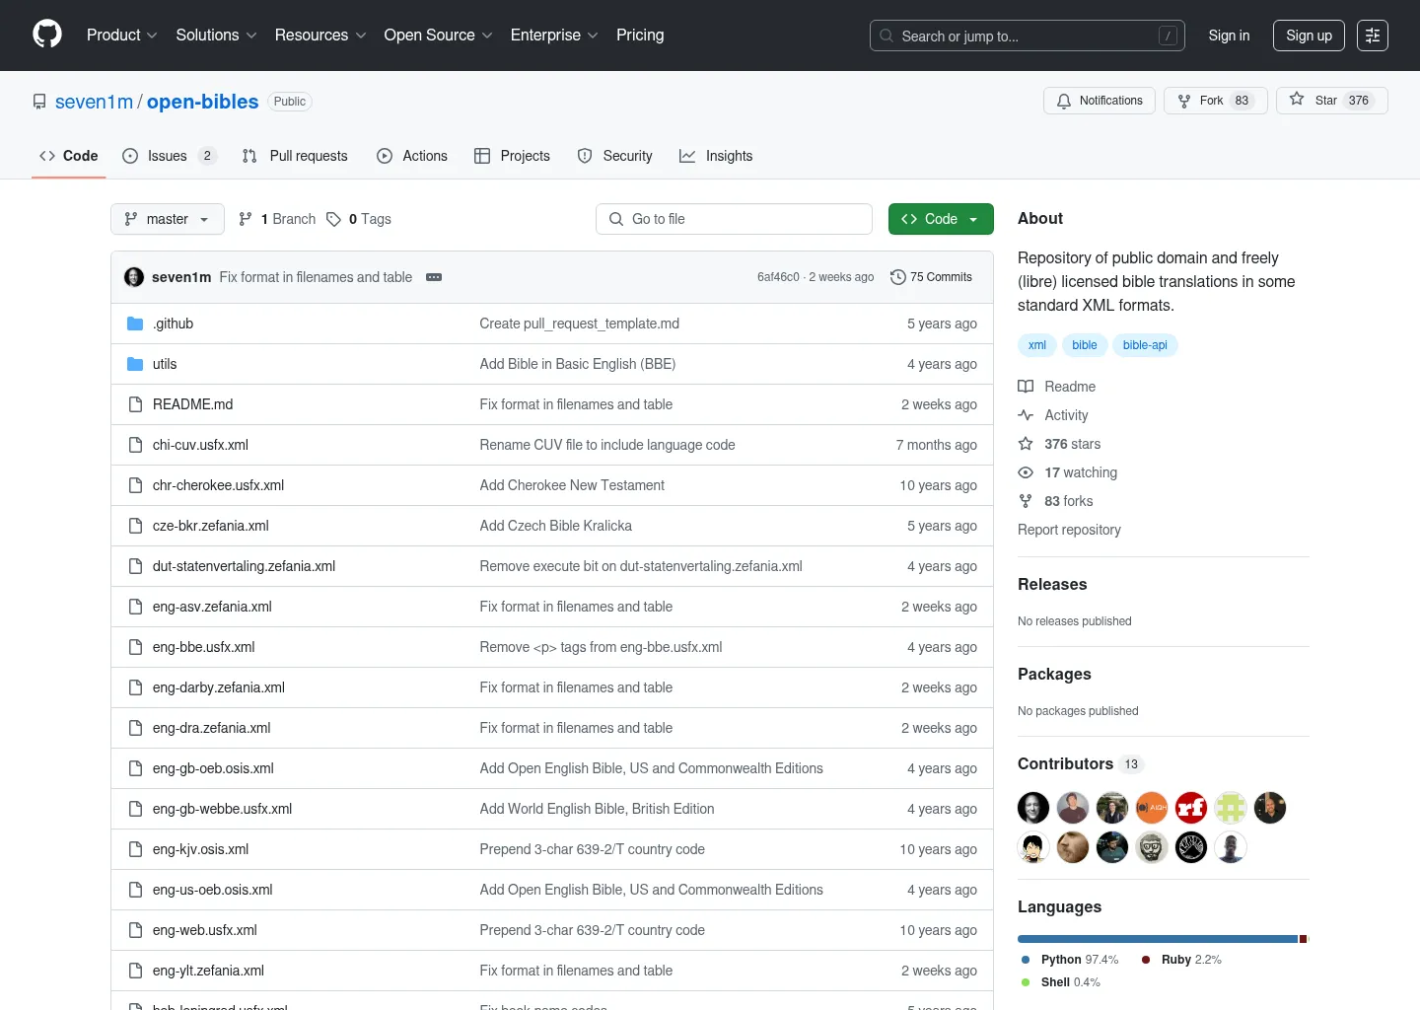
Task: Open the Activity link pulse icon
Action: (x=1053, y=415)
